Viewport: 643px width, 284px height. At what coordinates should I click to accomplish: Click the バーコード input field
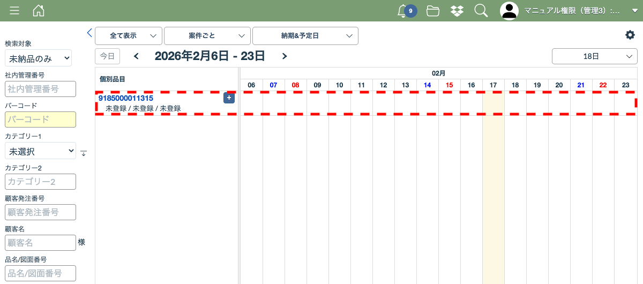pos(40,119)
